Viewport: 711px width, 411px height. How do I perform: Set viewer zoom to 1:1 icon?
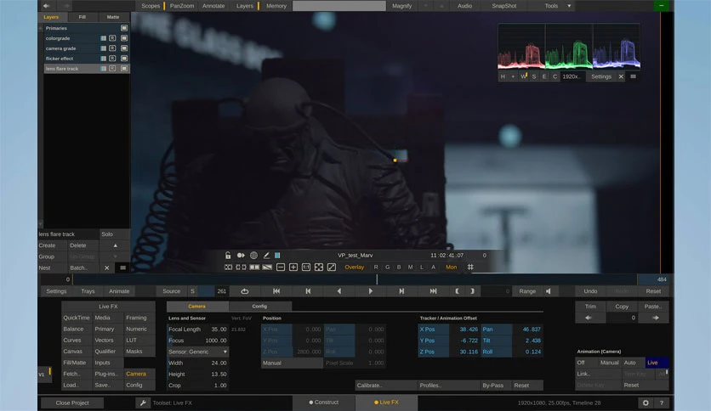pyautogui.click(x=306, y=267)
